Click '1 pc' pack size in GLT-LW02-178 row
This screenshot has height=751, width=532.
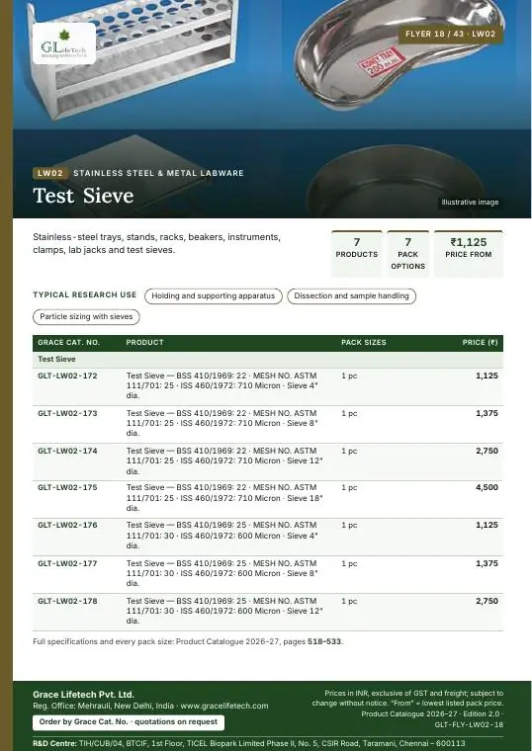[349, 601]
